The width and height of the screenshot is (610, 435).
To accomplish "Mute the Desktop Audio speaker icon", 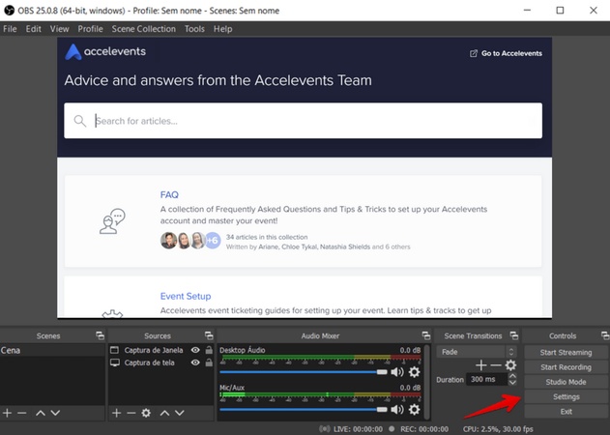I will pyautogui.click(x=397, y=372).
